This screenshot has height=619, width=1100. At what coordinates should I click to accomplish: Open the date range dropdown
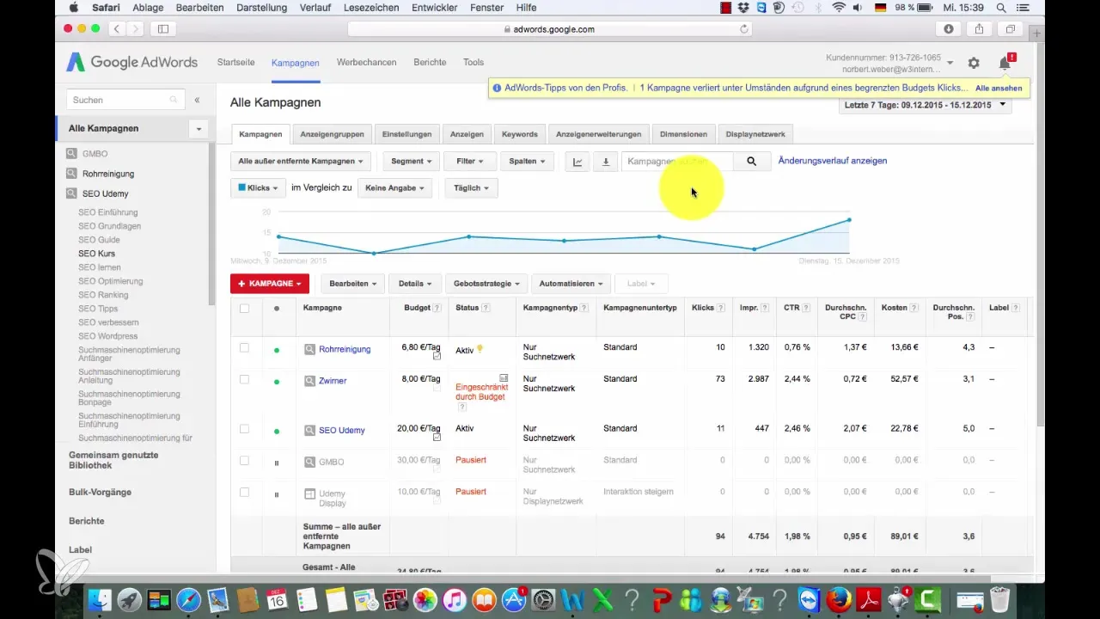tap(925, 105)
